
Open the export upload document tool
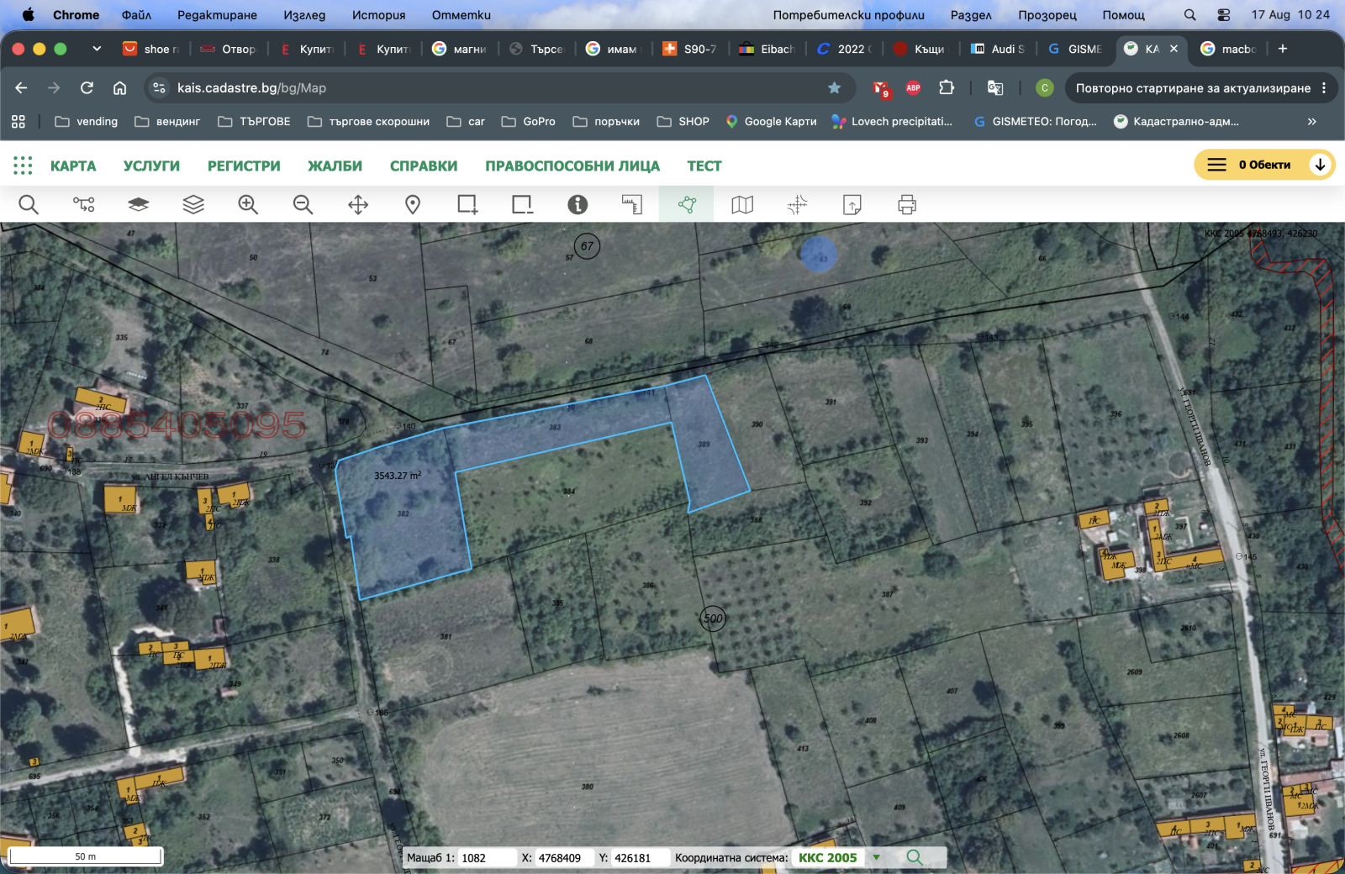click(x=852, y=204)
